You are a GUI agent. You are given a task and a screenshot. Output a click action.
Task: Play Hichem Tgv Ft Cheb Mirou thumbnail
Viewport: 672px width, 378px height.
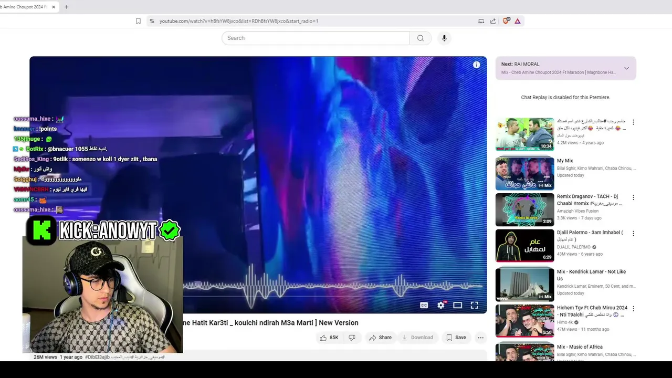pos(524,321)
